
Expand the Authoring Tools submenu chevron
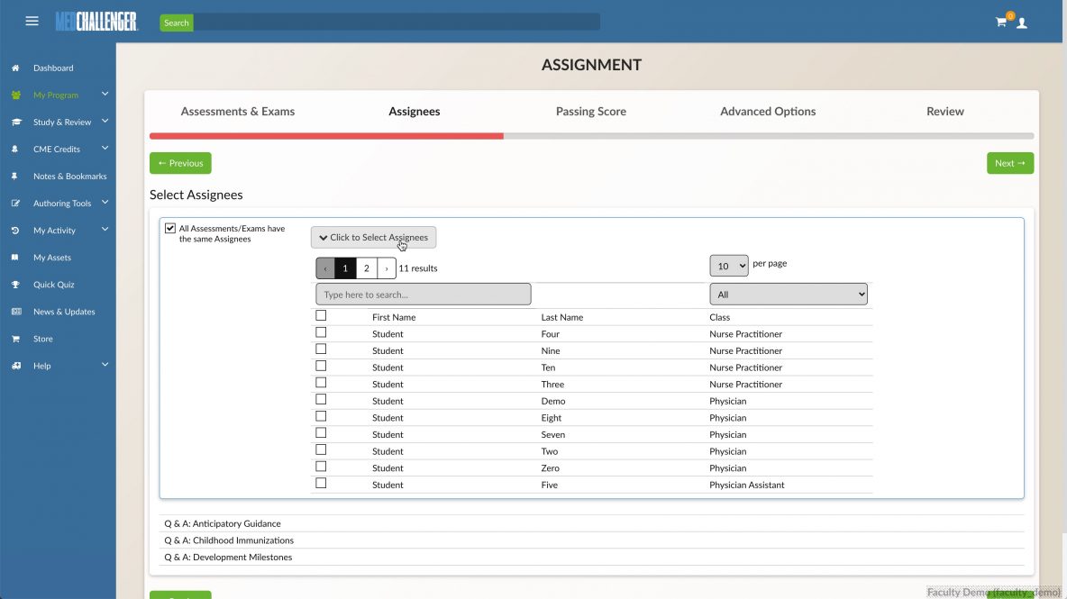pyautogui.click(x=105, y=202)
